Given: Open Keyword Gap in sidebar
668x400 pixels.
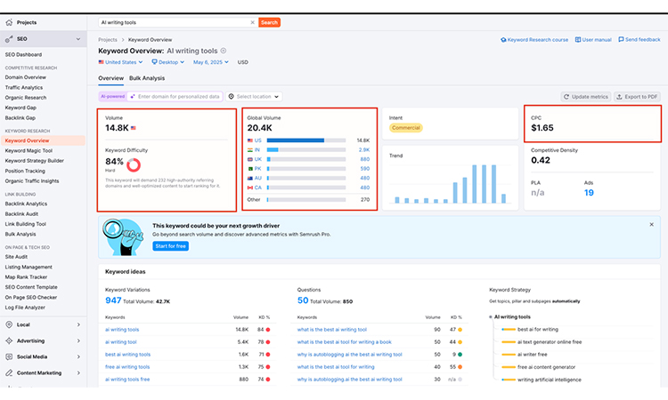Looking at the screenshot, I should [x=20, y=108].
